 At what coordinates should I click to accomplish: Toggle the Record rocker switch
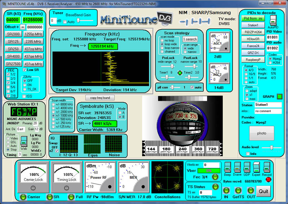tap(266, 167)
